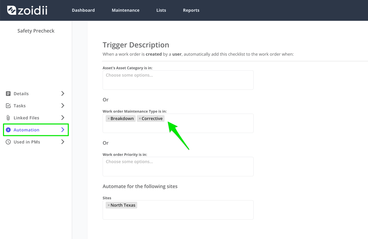Remove the Corrective tag
Image resolution: width=368 pixels, height=239 pixels.
139,119
